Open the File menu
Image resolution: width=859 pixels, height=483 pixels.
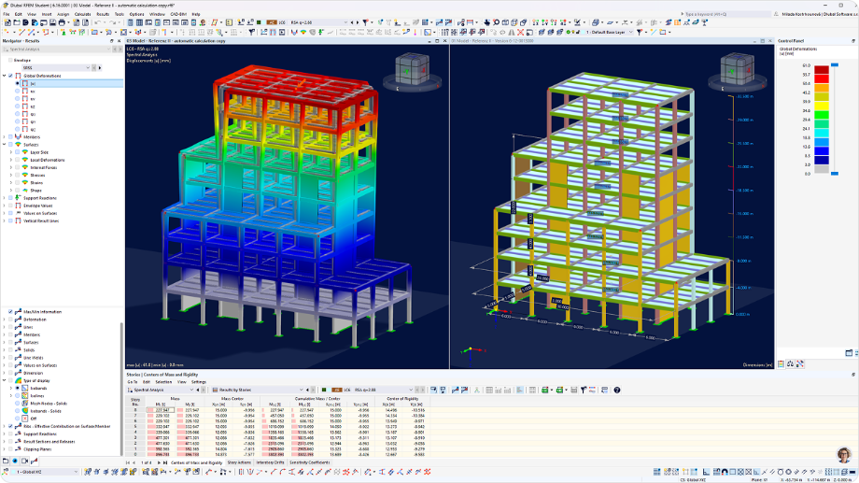pyautogui.click(x=6, y=14)
